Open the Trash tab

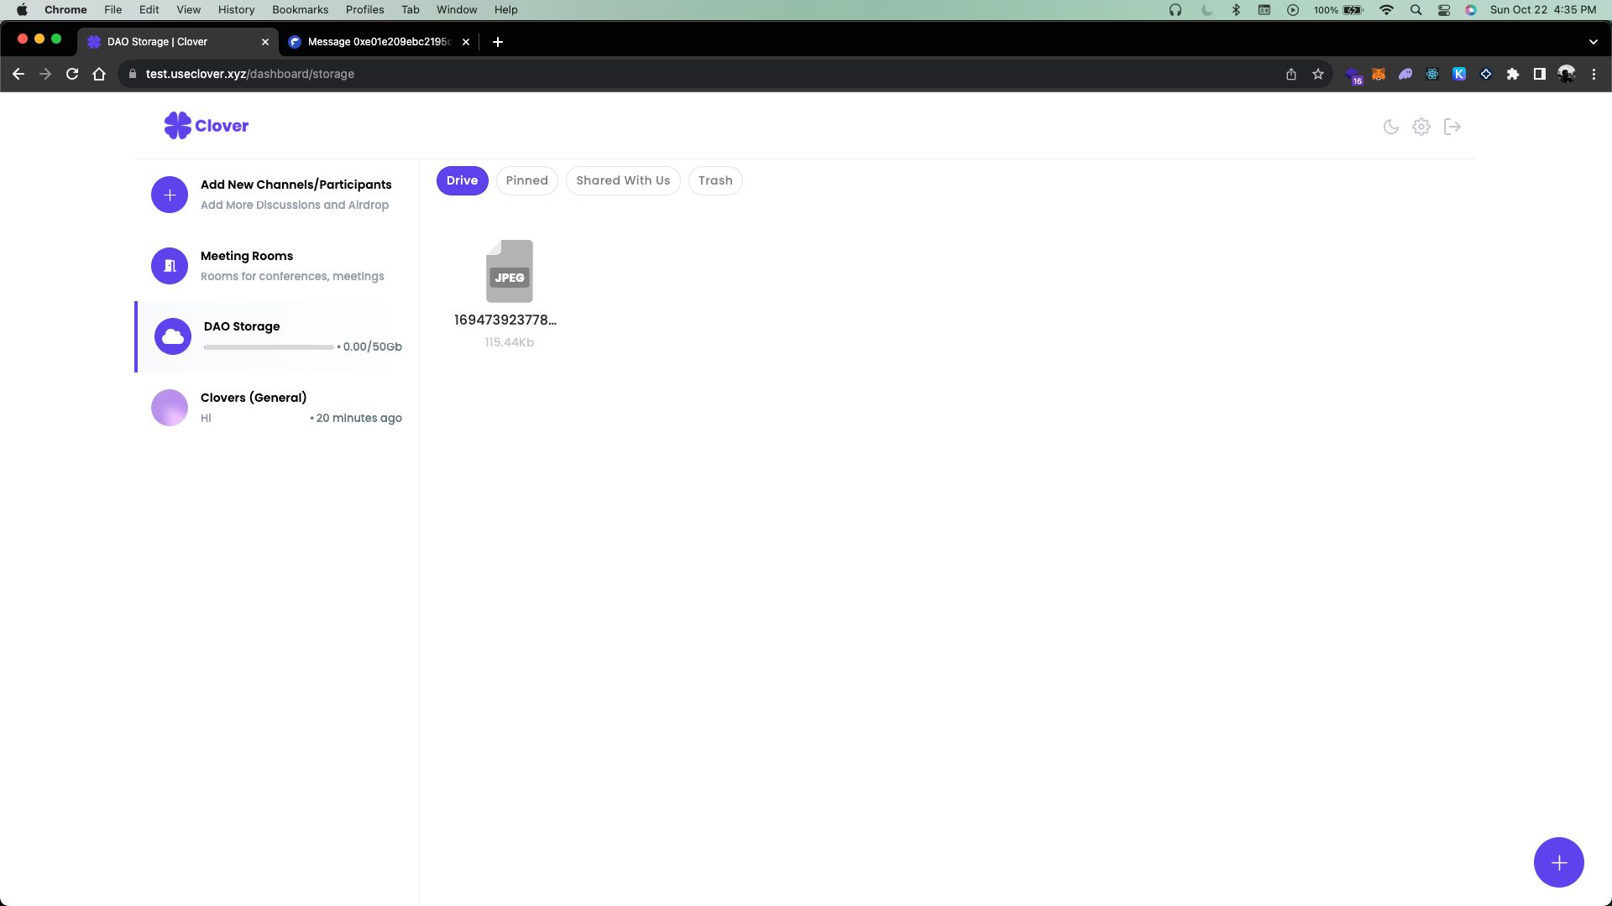pyautogui.click(x=715, y=180)
